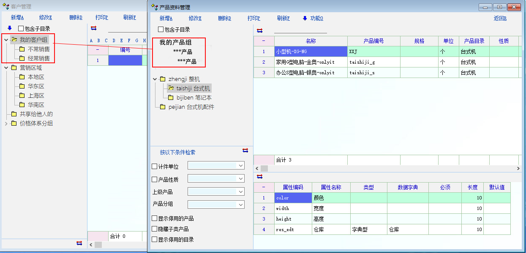Click the blue down arrow in customer window
Image resolution: width=526 pixels, height=253 pixels.
click(10, 28)
